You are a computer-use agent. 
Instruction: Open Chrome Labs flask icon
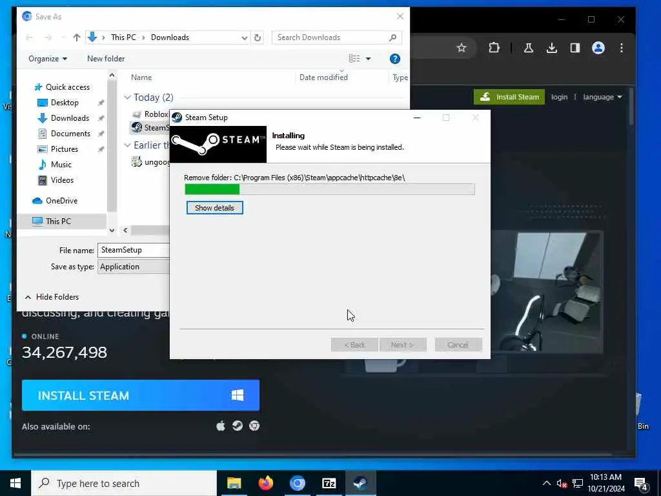(x=528, y=48)
